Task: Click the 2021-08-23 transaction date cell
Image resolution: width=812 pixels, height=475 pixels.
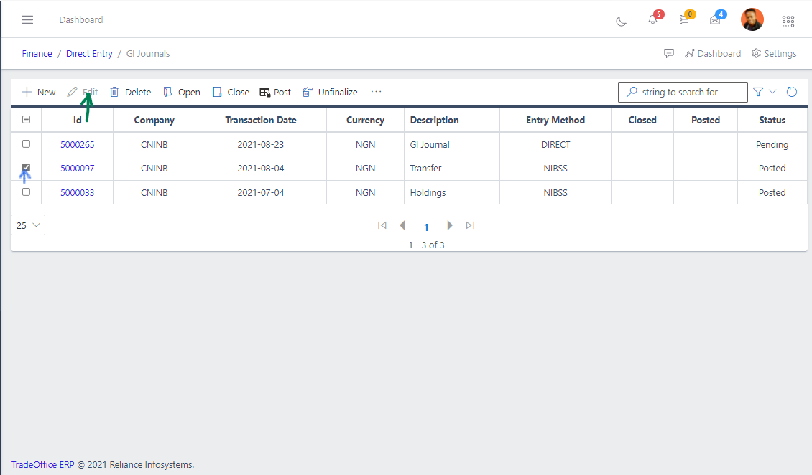Action: [x=261, y=145]
